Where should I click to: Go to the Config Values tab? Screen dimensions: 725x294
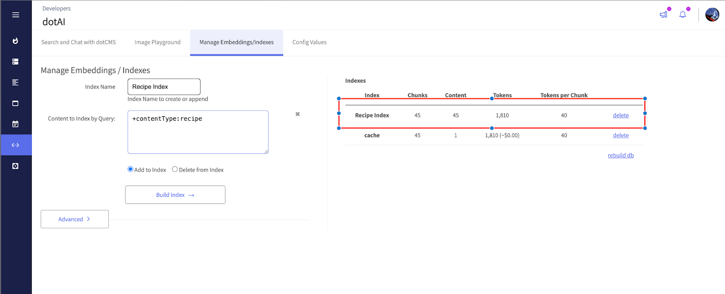[x=309, y=42]
